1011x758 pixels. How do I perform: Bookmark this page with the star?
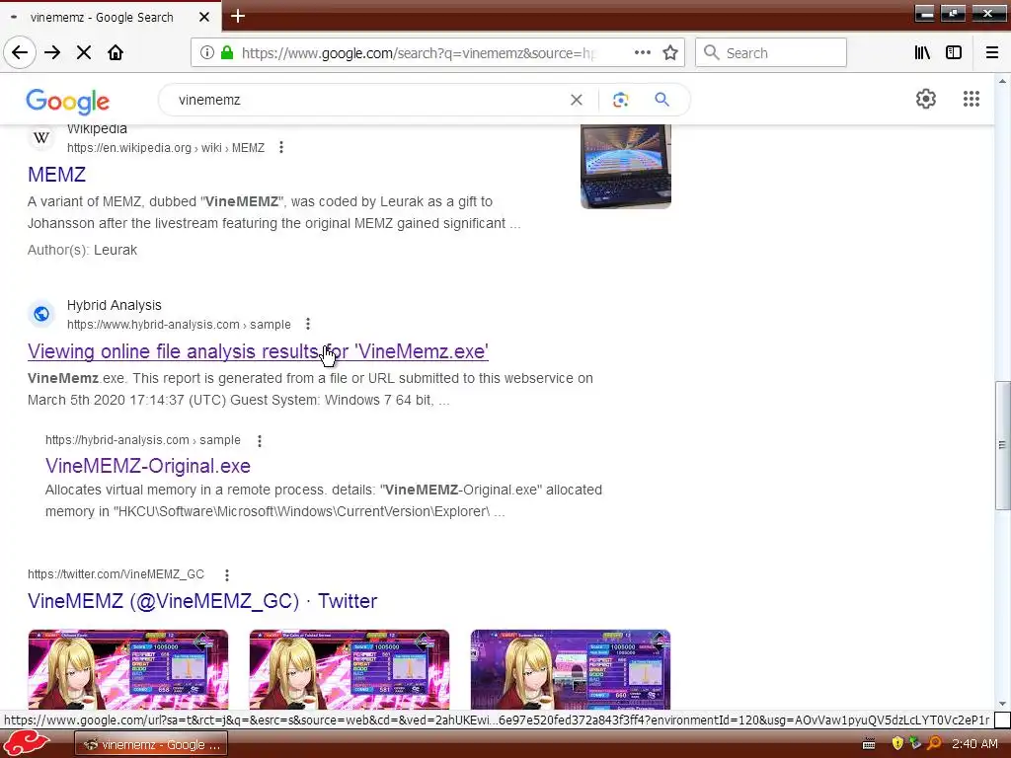click(x=670, y=53)
